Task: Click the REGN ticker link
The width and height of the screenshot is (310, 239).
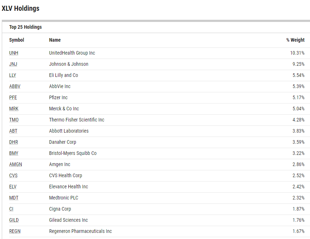Action: (x=15, y=231)
